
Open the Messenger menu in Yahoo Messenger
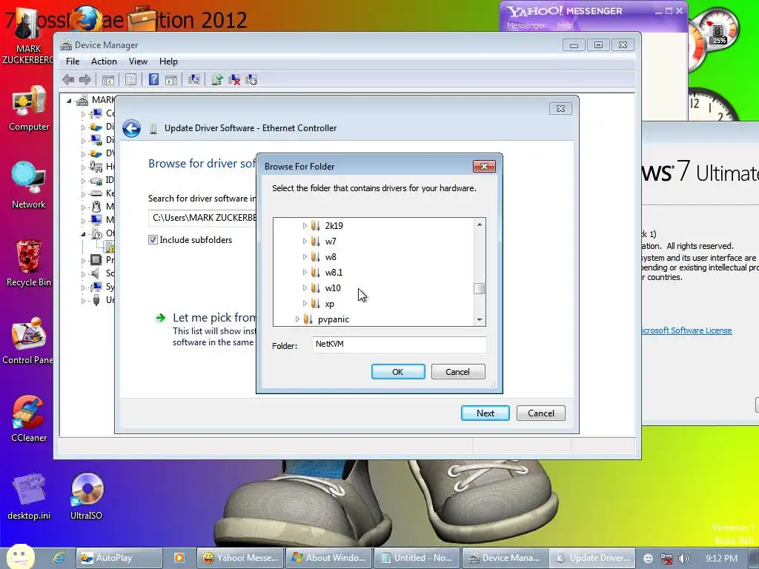[x=526, y=25]
